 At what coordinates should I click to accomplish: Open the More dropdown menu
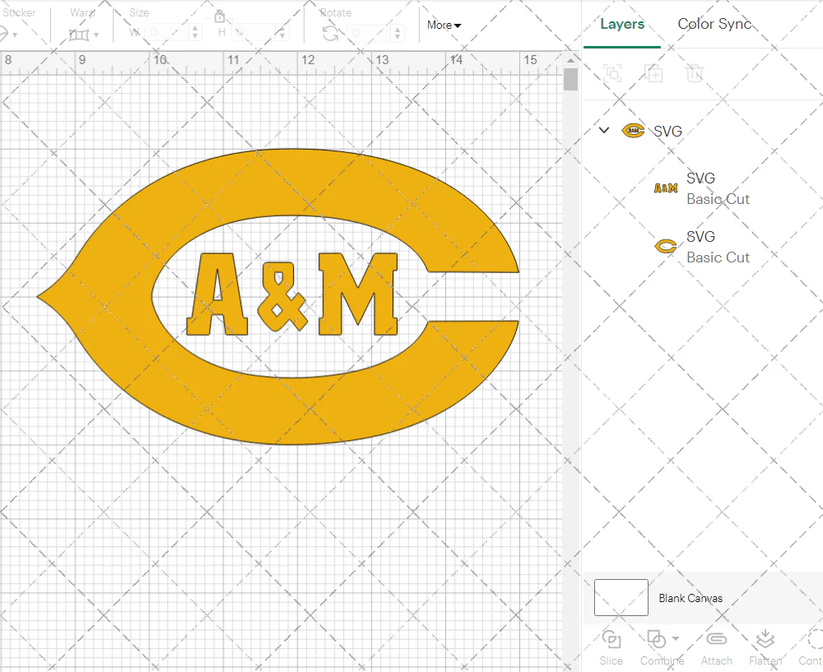444,25
